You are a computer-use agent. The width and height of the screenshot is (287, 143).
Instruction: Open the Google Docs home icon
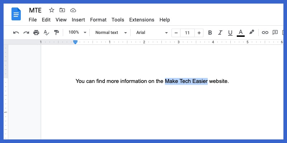(x=16, y=14)
